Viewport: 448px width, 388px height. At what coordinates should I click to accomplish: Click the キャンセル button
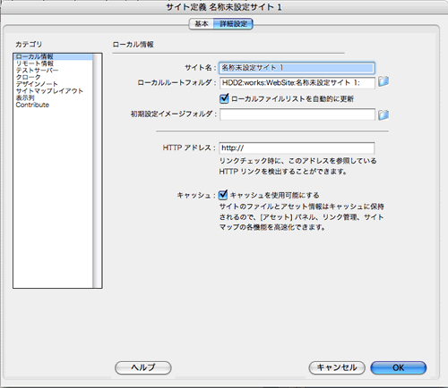(337, 367)
